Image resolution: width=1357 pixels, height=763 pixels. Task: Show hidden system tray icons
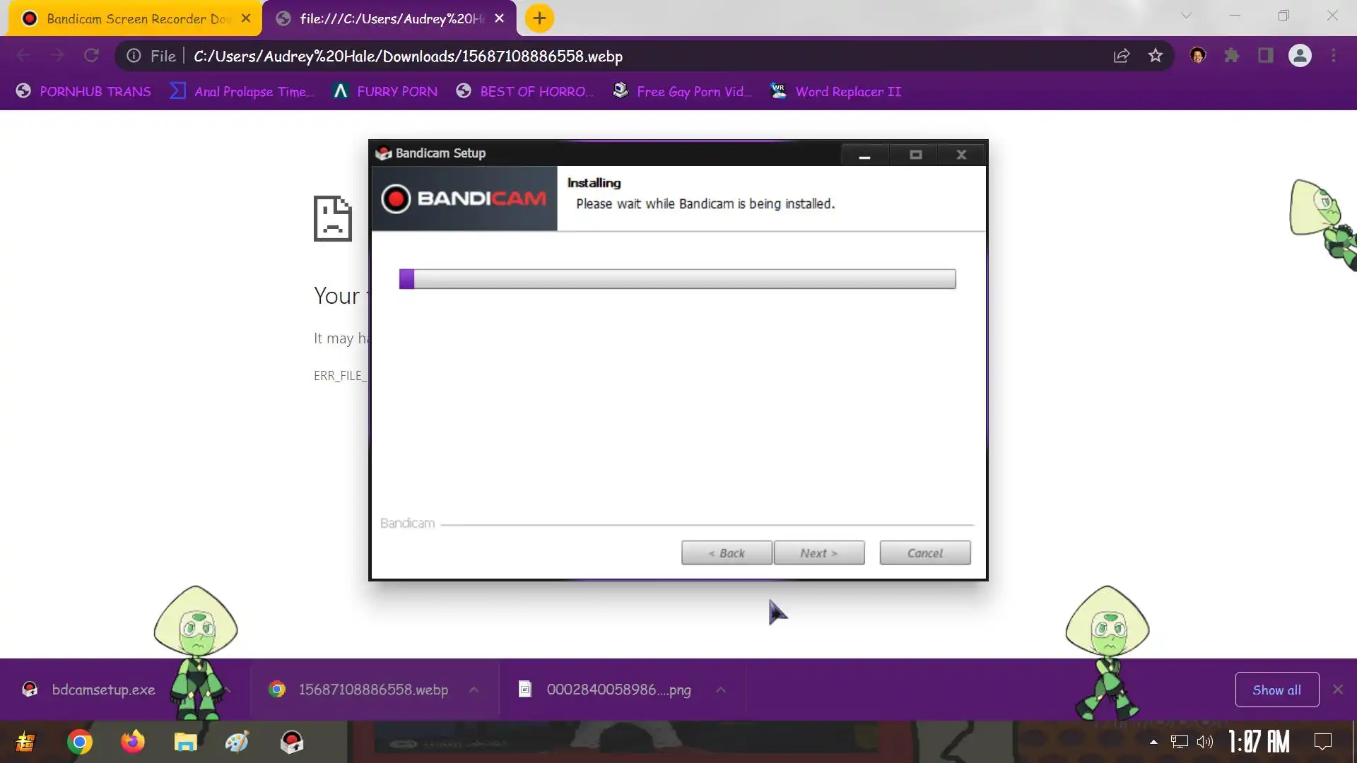pyautogui.click(x=1153, y=742)
